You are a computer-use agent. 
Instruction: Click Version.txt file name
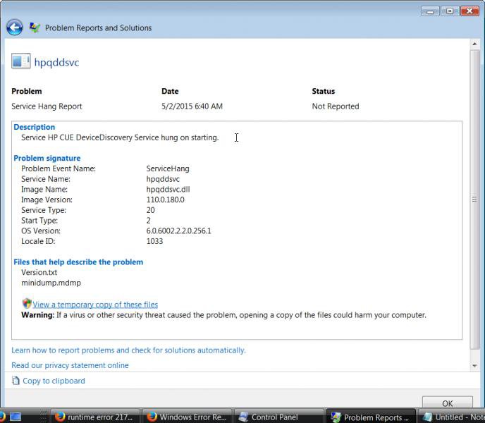coord(39,272)
